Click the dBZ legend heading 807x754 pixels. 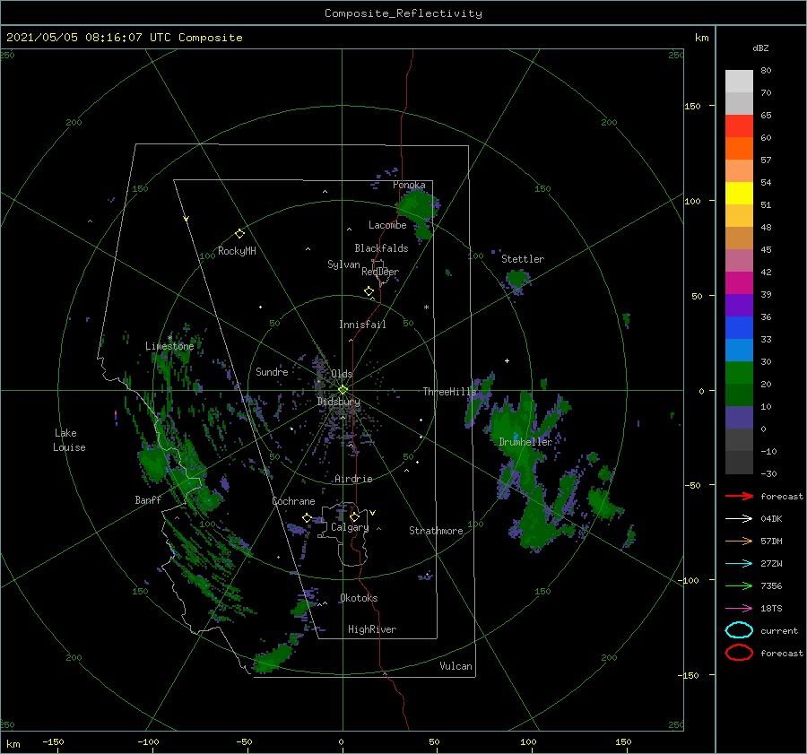click(760, 48)
